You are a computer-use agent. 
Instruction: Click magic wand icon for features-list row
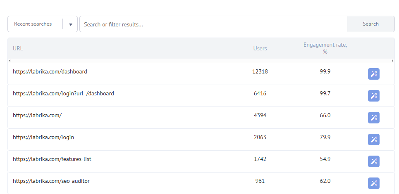tap(373, 161)
